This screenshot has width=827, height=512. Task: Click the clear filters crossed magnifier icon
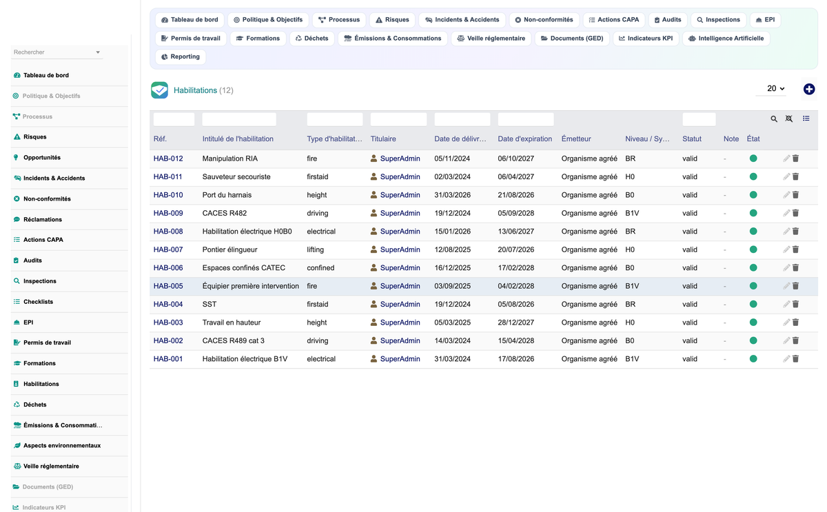789,119
